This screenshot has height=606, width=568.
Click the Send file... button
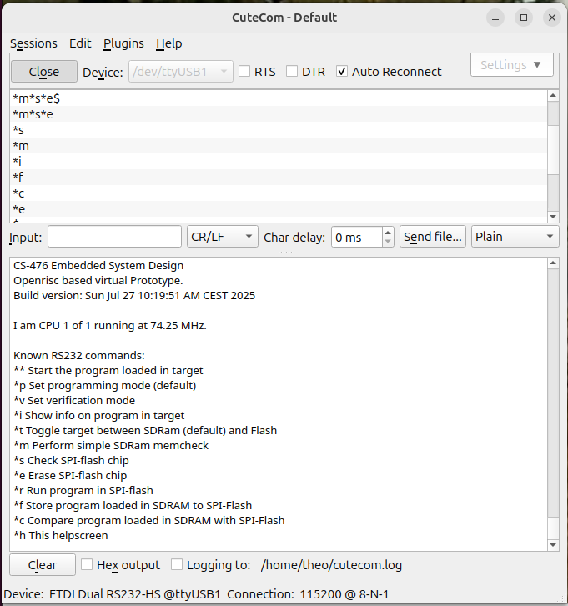(x=432, y=237)
